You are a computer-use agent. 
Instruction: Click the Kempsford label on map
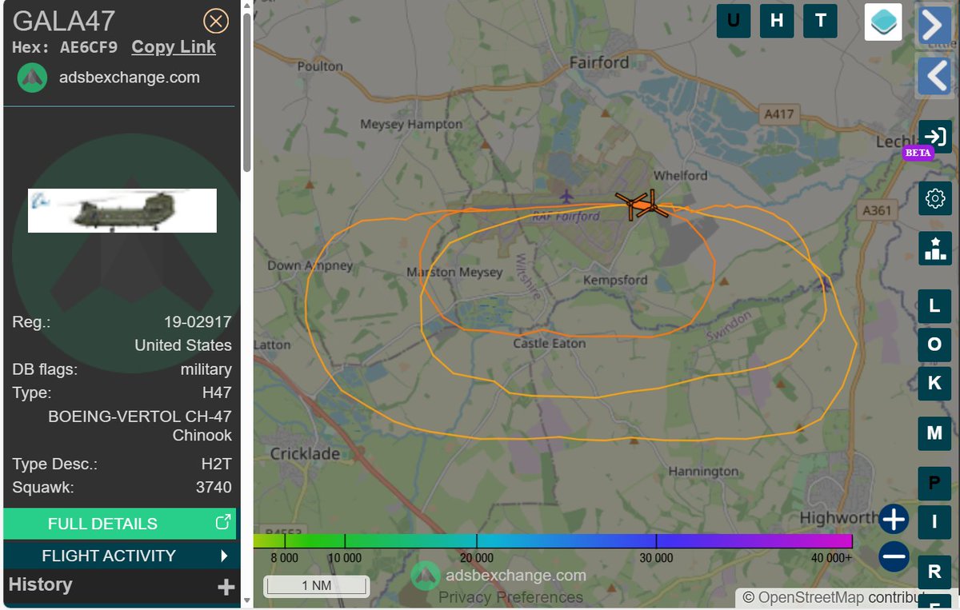(614, 281)
